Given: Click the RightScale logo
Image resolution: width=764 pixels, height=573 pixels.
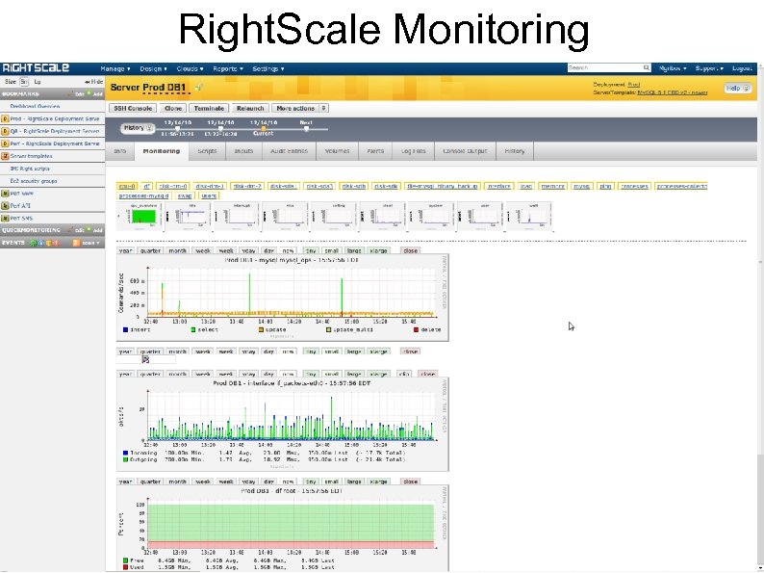Looking at the screenshot, I should click(36, 67).
